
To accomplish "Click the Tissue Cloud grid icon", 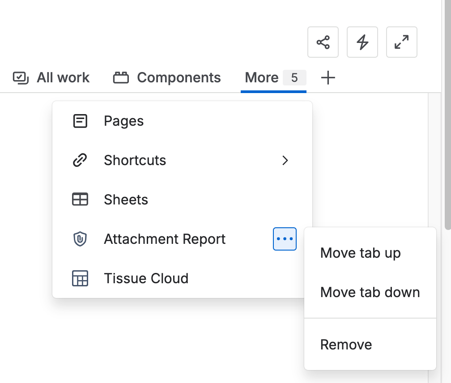I will [80, 278].
